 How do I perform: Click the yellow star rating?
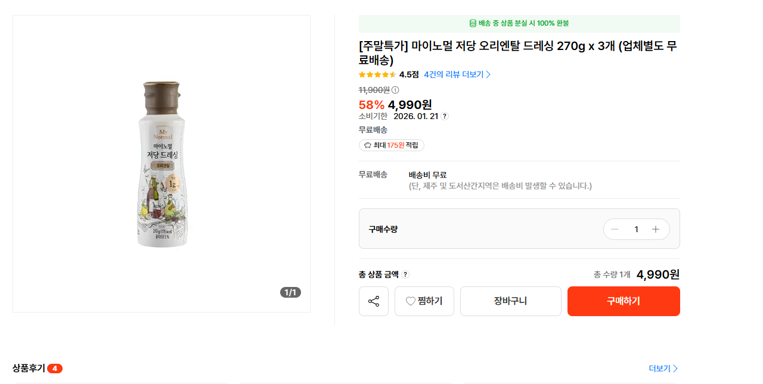[x=377, y=74]
